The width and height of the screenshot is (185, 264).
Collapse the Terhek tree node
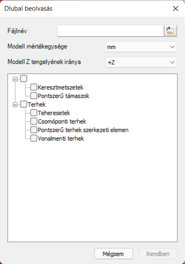(15, 105)
